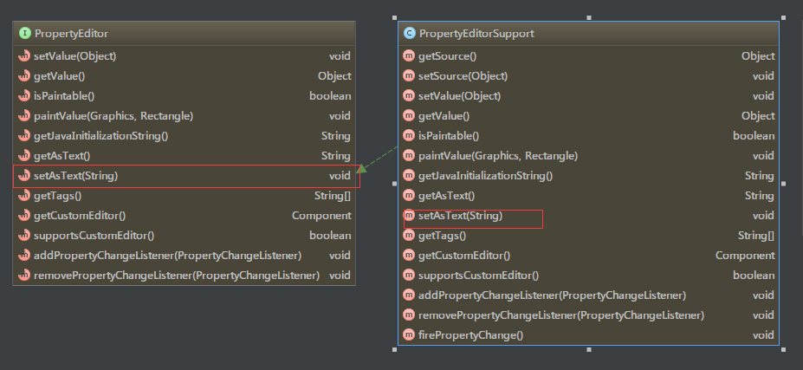The height and width of the screenshot is (370, 803).
Task: Click method icon beside firePropertyChange()
Action: (409, 335)
